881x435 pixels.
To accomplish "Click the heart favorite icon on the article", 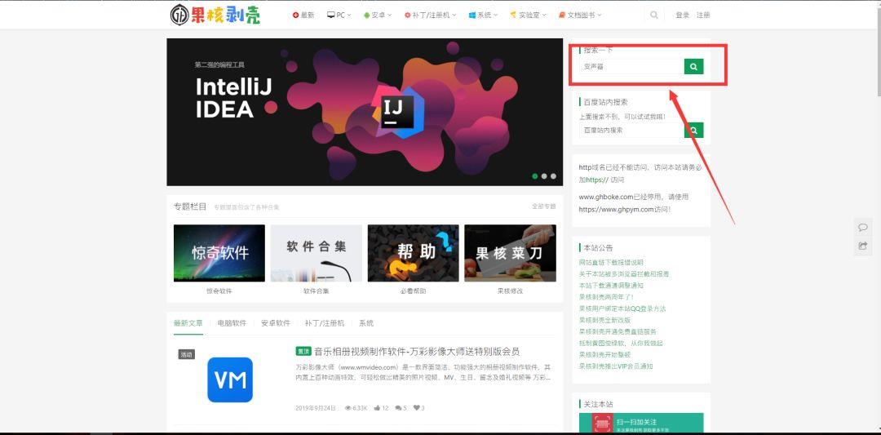I will click(x=417, y=408).
